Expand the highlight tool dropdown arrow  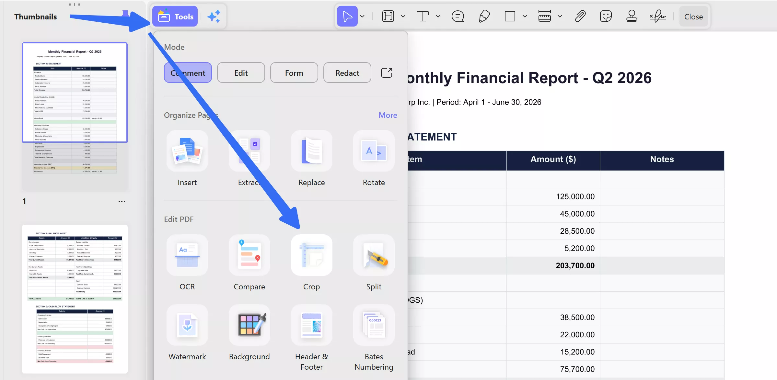tap(403, 16)
